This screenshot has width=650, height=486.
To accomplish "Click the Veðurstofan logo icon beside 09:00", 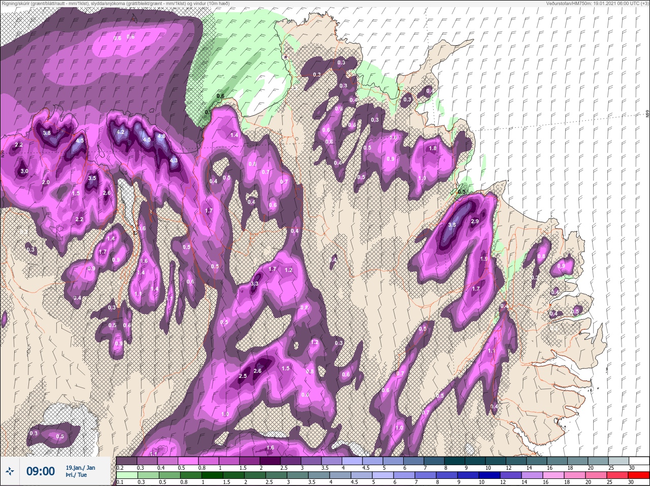I will pyautogui.click(x=10, y=471).
